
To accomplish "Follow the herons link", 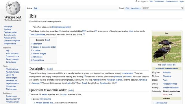I will click(128, 77).
